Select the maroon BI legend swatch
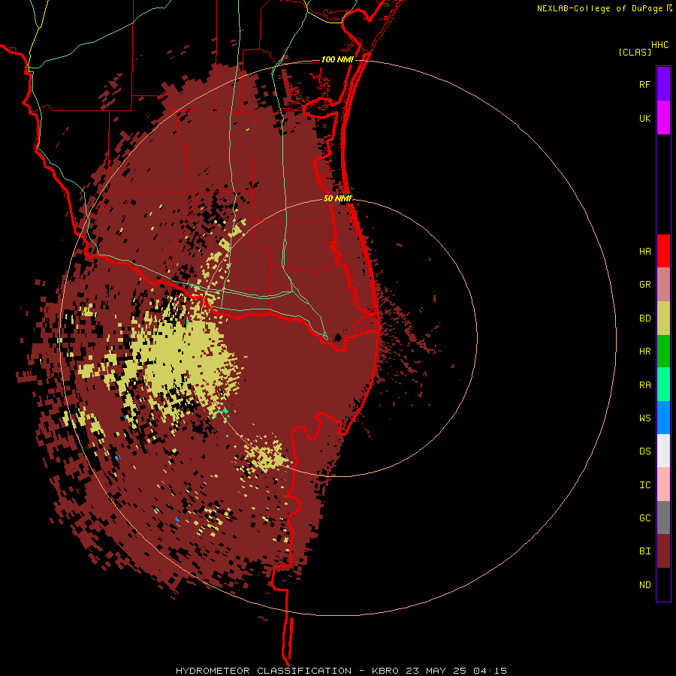The image size is (676, 676). 663,551
